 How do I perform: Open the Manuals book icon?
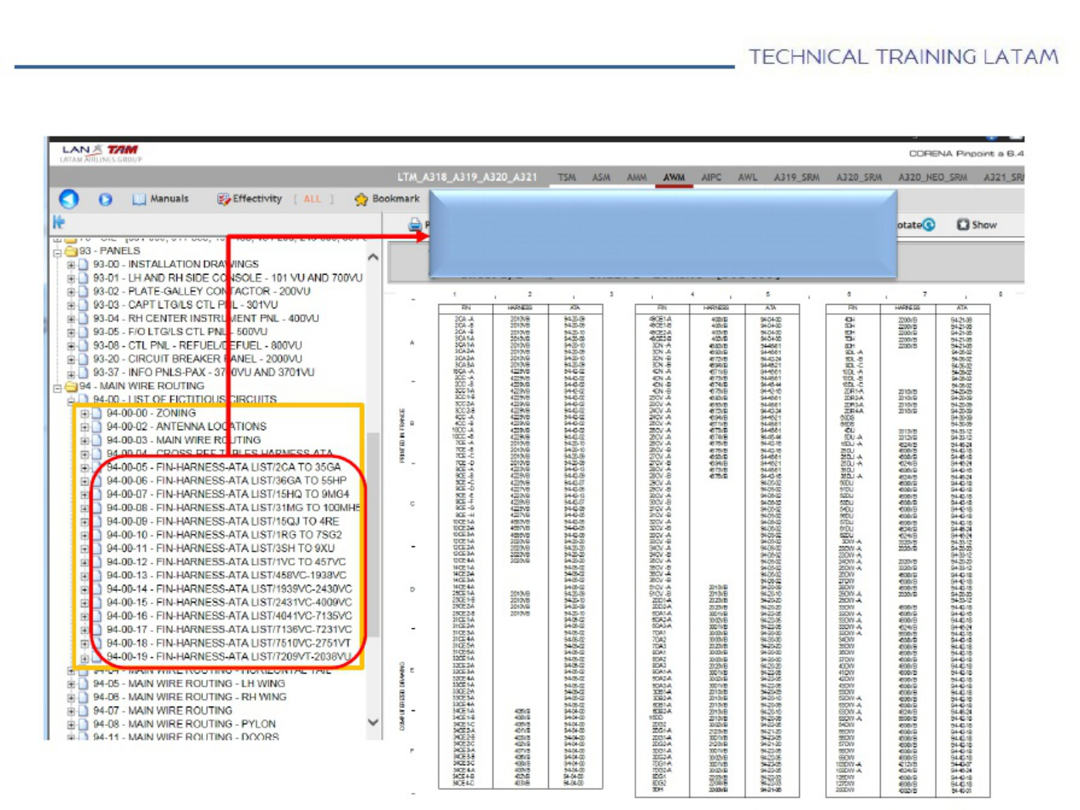(139, 199)
